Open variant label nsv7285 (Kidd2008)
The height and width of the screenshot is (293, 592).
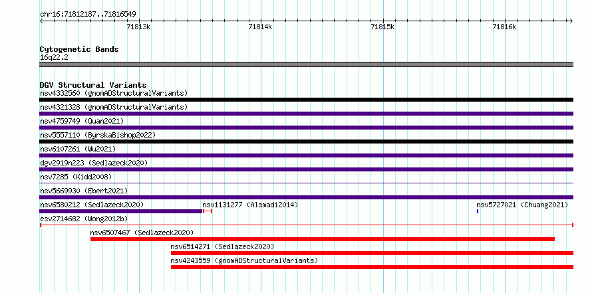tap(76, 177)
